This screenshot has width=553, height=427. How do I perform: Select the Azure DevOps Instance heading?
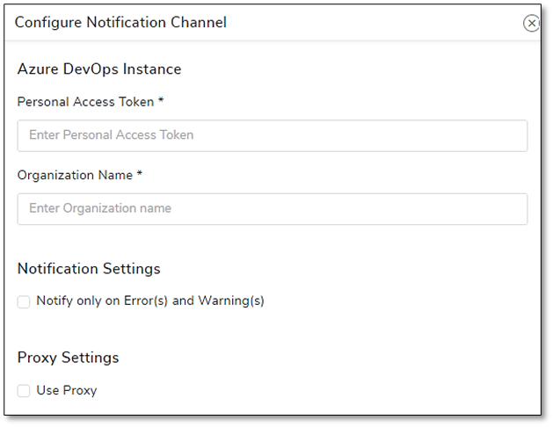tap(99, 69)
